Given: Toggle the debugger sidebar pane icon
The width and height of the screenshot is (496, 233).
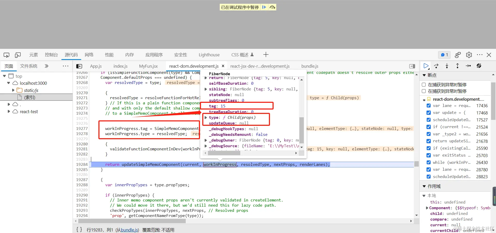Looking at the screenshot, I should [x=412, y=66].
